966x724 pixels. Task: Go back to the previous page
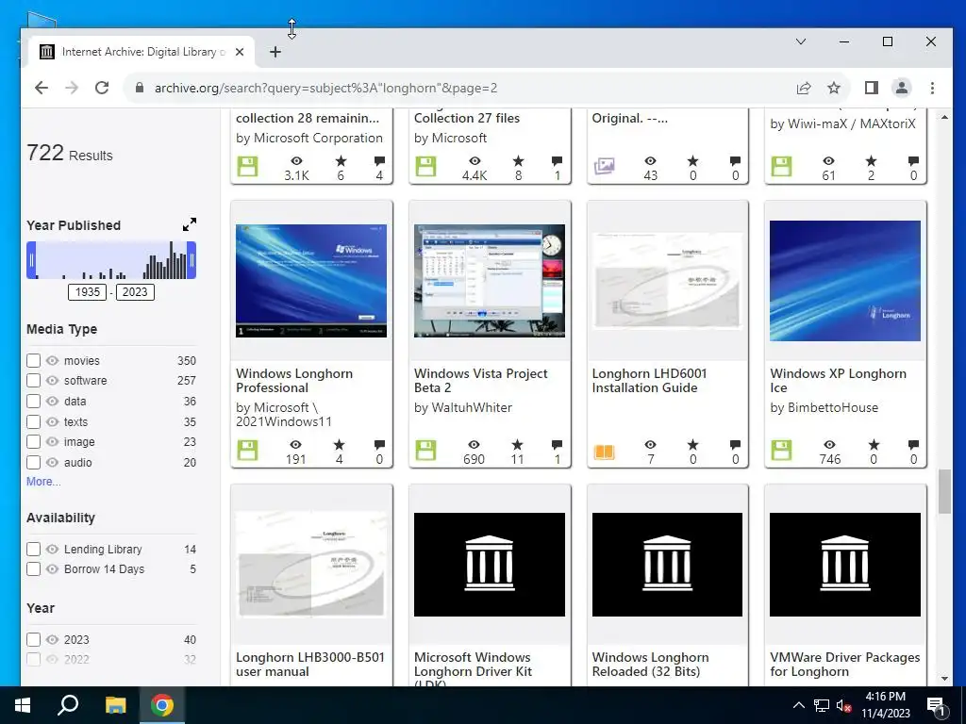42,88
